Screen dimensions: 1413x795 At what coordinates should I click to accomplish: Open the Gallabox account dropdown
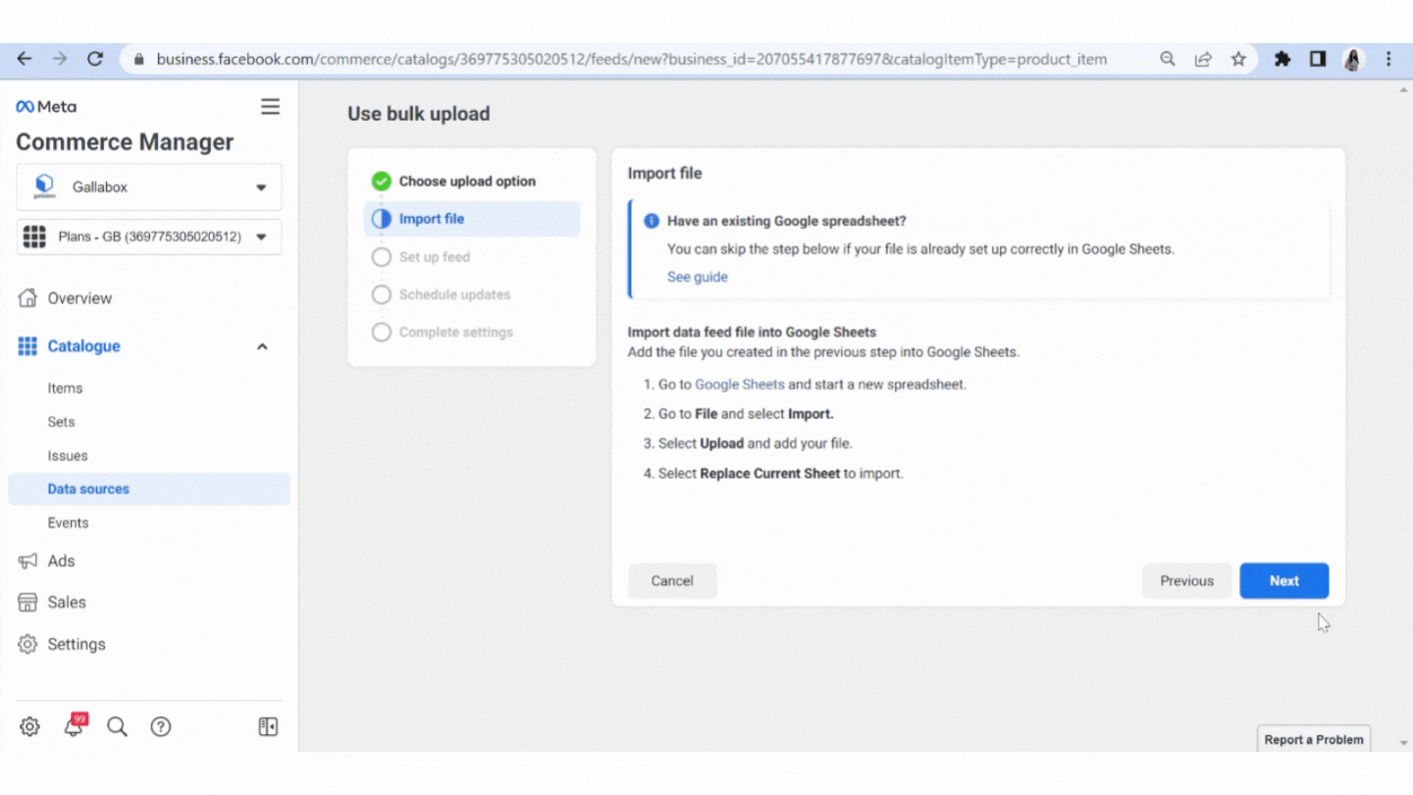click(149, 186)
